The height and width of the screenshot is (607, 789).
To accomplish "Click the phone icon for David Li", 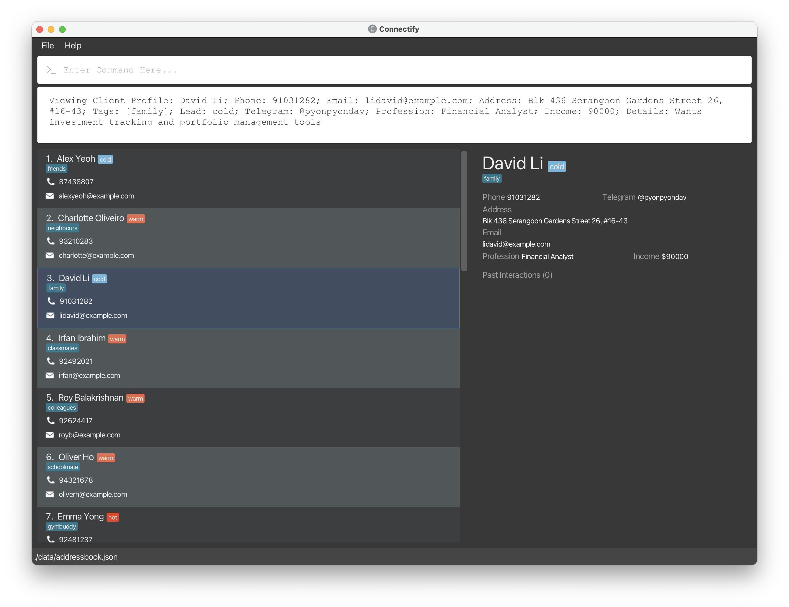I will (51, 301).
